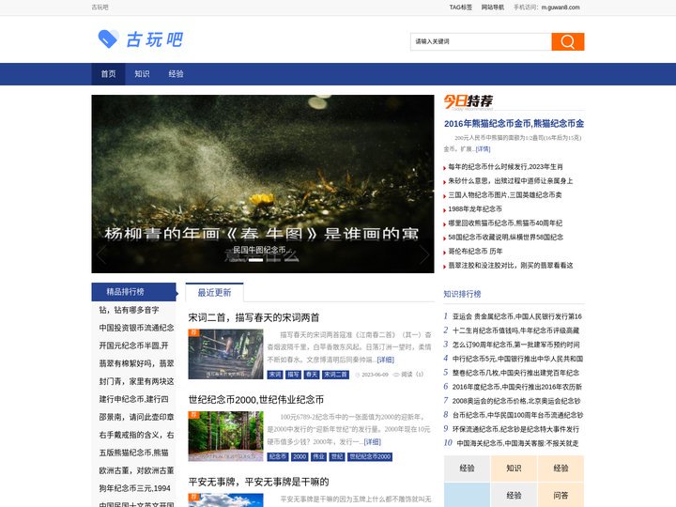Open 建行申纪念币 ranking link
This screenshot has height=507, width=676.
(x=133, y=399)
